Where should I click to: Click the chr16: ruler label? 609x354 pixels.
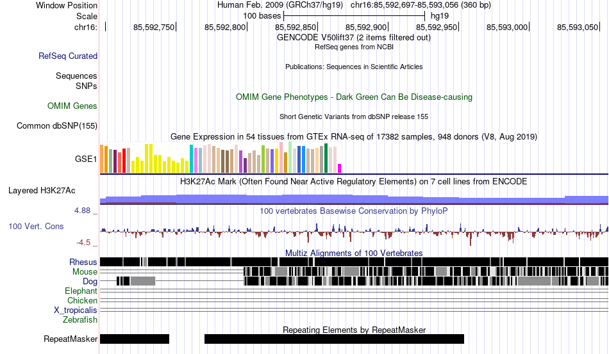(x=85, y=27)
